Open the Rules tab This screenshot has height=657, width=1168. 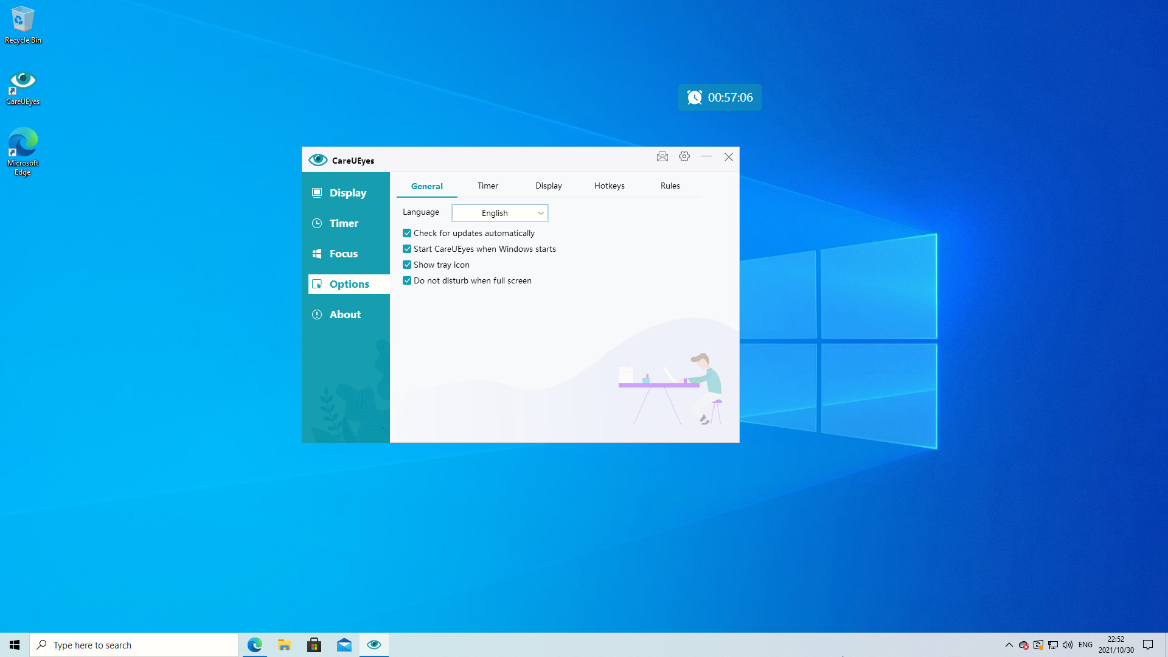pyautogui.click(x=670, y=186)
